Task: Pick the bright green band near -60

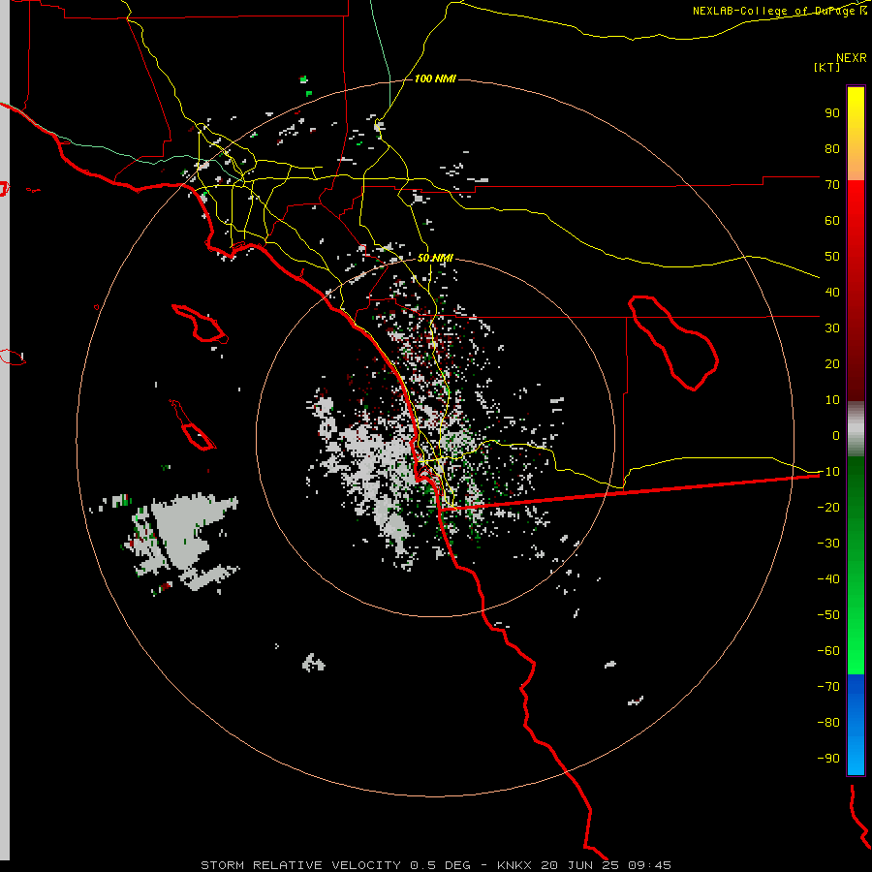Action: 856,651
